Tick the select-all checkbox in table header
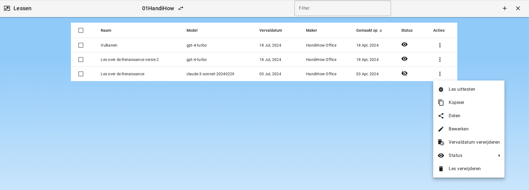Image resolution: width=529 pixels, height=190 pixels. point(81,30)
